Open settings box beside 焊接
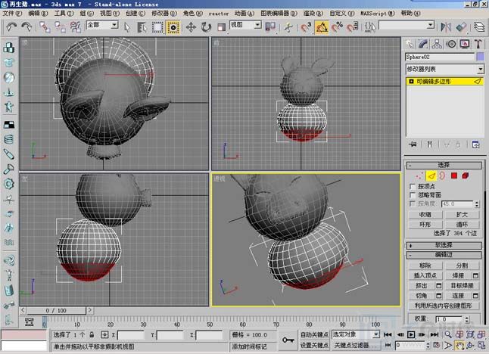Viewport: 489px width, 354px height. tap(475, 275)
